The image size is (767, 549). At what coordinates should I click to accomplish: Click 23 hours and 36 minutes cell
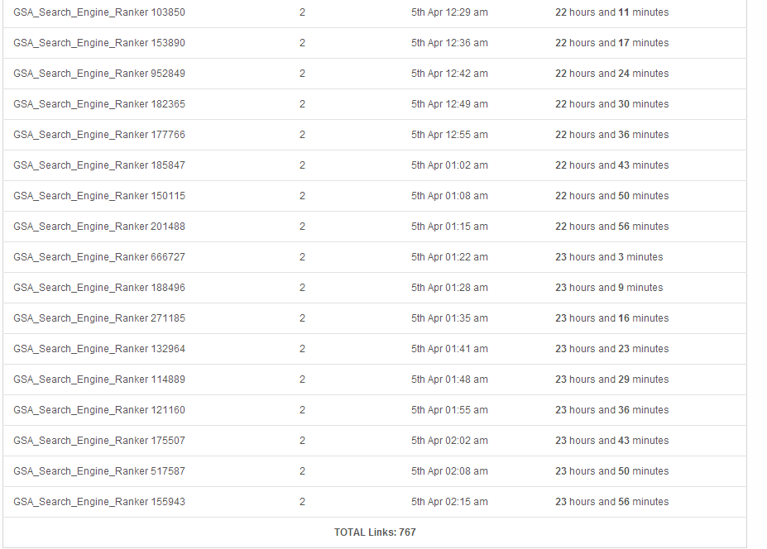point(611,410)
